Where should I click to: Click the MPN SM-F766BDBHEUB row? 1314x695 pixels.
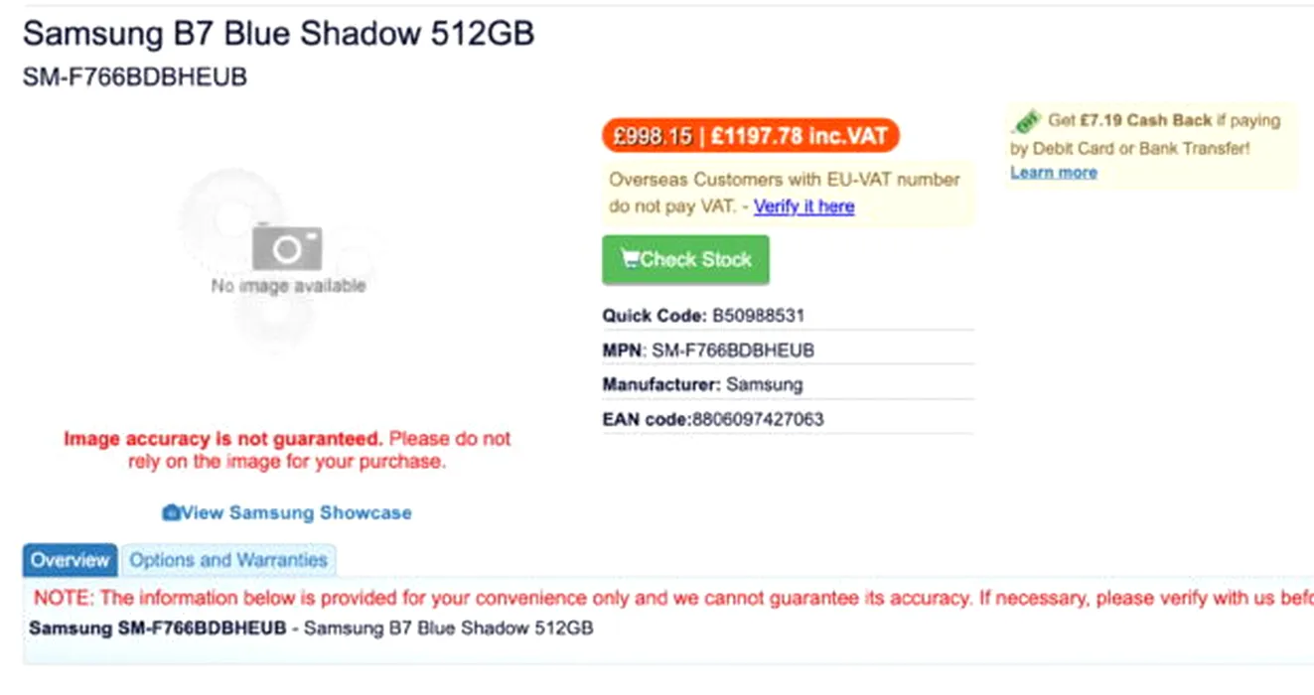coord(788,350)
